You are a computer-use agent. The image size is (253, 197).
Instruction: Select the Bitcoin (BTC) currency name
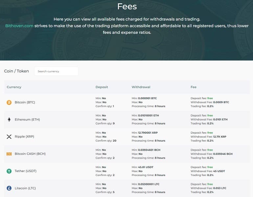(25, 102)
